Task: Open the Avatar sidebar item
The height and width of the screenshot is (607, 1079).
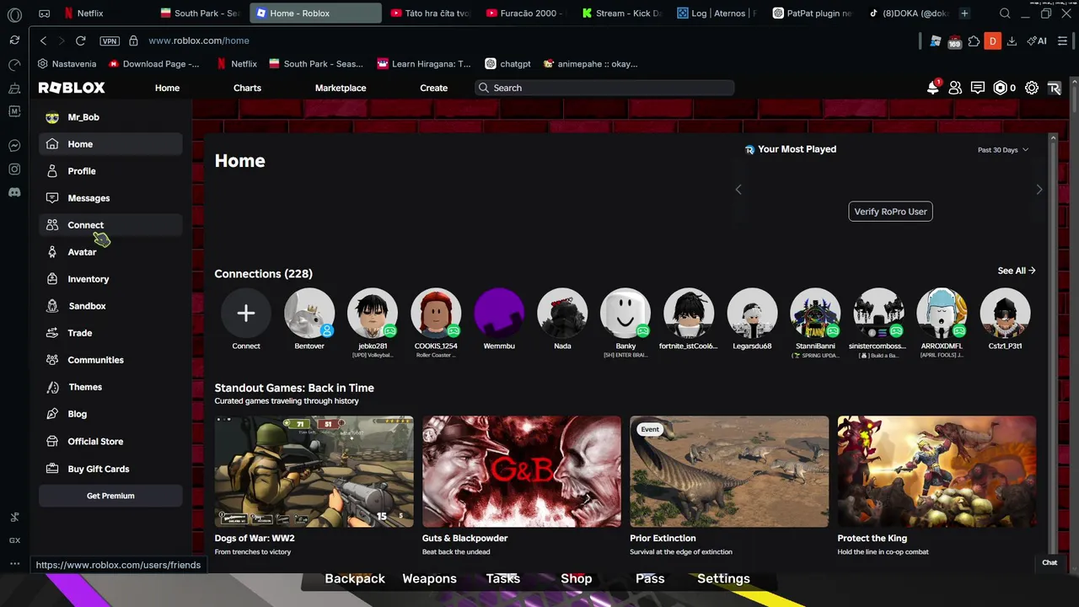Action: tap(110, 252)
